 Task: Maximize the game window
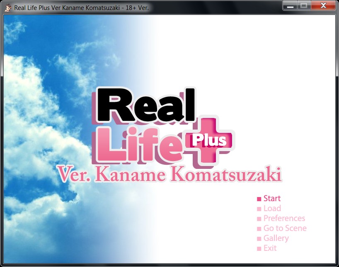tap(303, 6)
